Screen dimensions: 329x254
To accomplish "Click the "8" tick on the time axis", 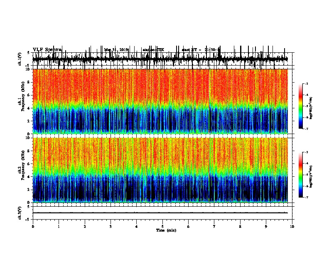I will tap(240, 227).
